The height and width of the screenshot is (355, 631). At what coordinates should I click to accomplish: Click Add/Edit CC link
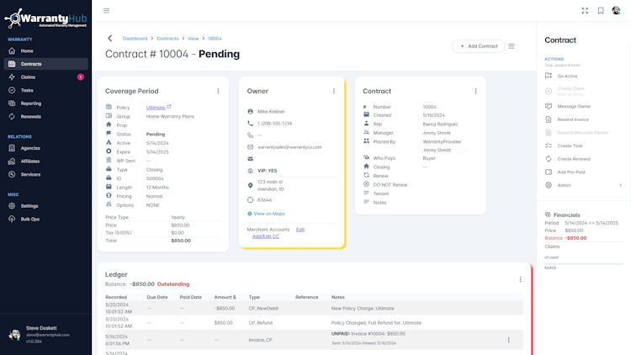266,236
